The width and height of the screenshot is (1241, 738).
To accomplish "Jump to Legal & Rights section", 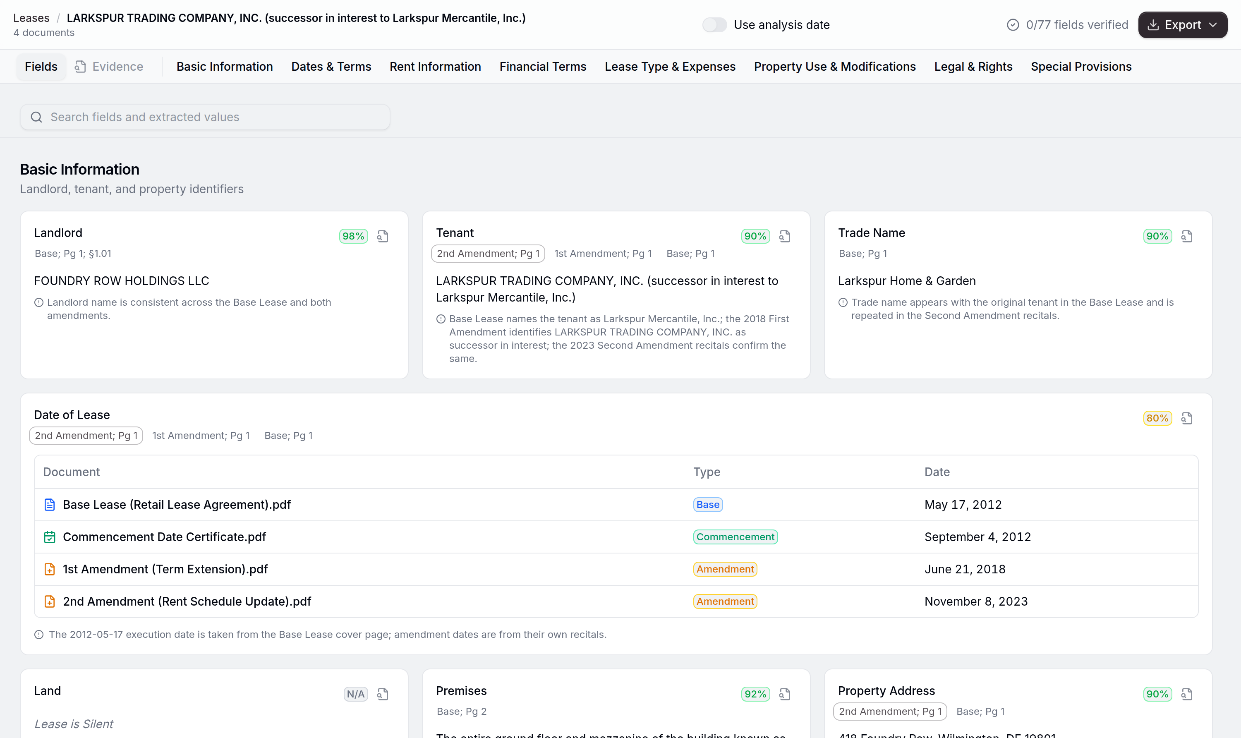I will (973, 67).
